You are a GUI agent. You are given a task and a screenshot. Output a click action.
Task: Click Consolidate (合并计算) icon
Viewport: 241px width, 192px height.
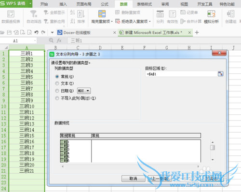point(191,21)
